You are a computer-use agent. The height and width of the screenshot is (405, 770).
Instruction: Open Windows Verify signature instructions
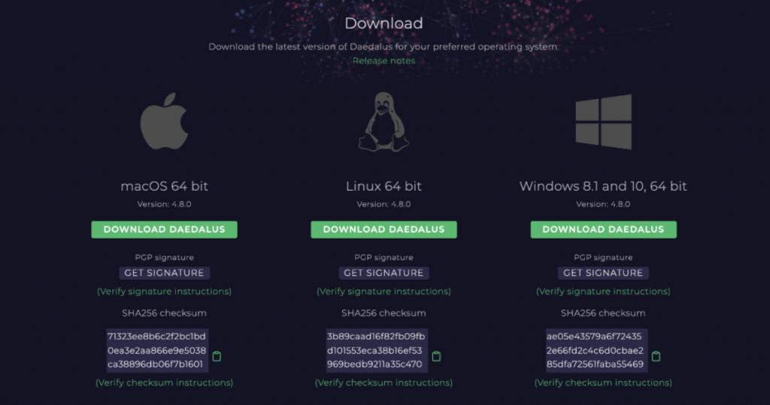(x=603, y=291)
